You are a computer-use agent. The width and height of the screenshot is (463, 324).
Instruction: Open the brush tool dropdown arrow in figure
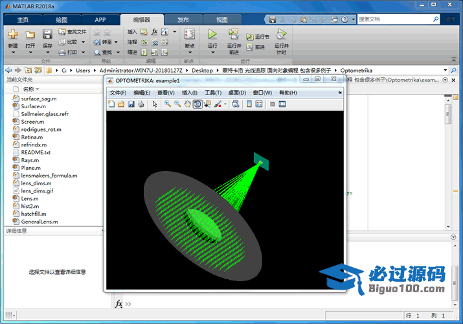click(x=225, y=104)
